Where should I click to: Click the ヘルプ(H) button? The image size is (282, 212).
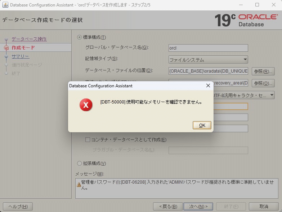18,207
